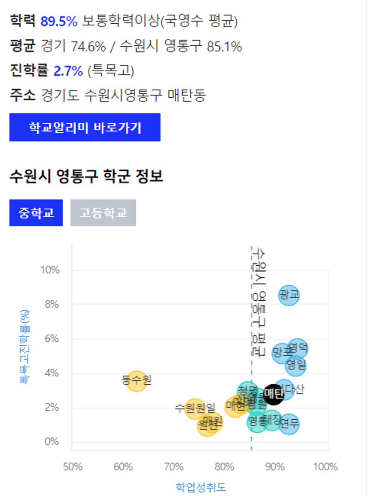
Task: Select the 영일 school bubble
Action: click(x=296, y=365)
